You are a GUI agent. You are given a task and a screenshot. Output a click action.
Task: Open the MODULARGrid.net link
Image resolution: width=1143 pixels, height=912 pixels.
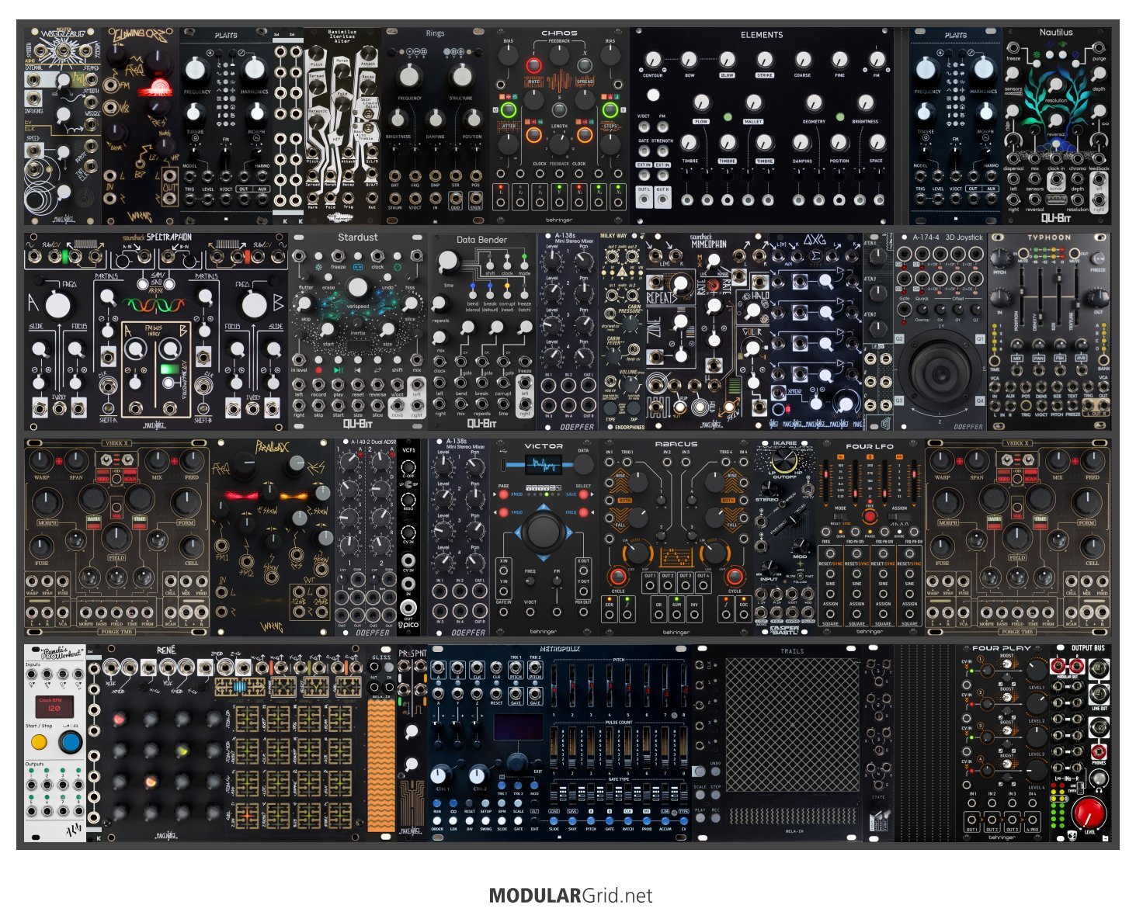(571, 896)
